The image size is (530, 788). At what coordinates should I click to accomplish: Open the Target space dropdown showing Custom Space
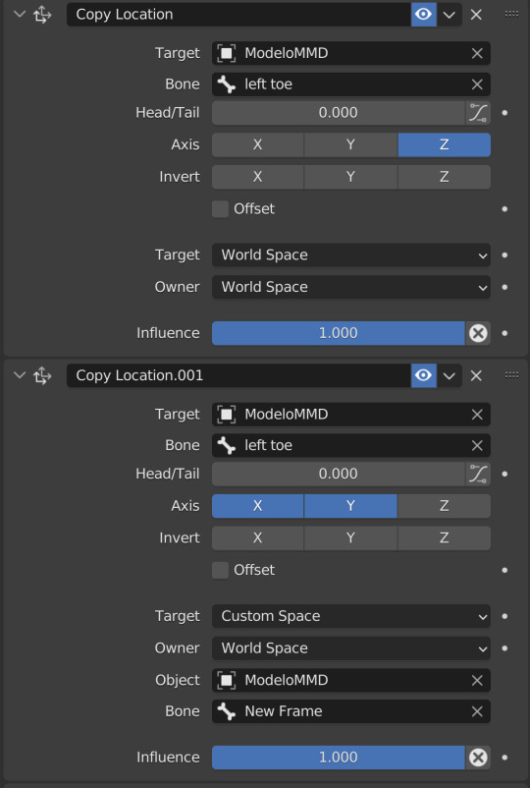tap(351, 616)
